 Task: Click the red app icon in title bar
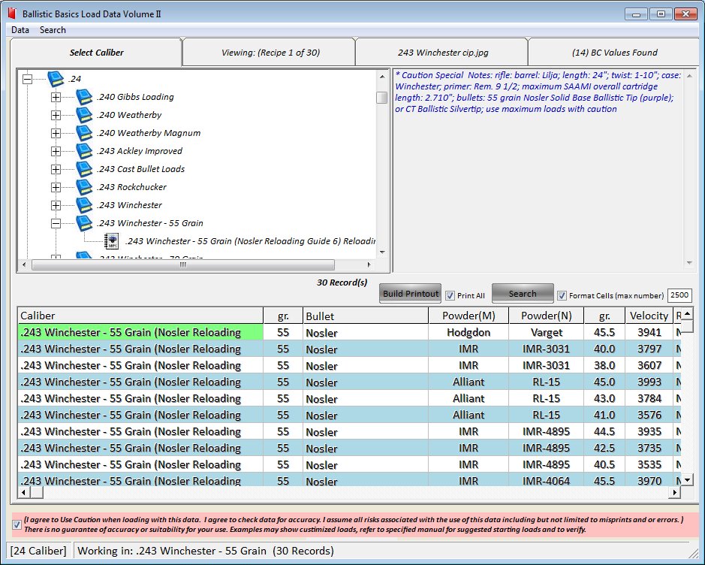point(11,14)
